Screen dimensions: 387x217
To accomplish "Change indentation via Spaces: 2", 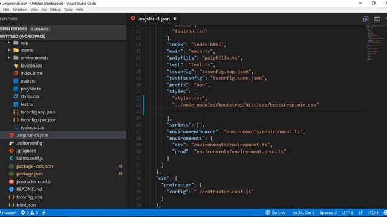I will tap(328, 213).
